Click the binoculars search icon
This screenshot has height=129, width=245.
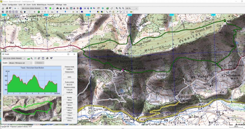click(57, 8)
